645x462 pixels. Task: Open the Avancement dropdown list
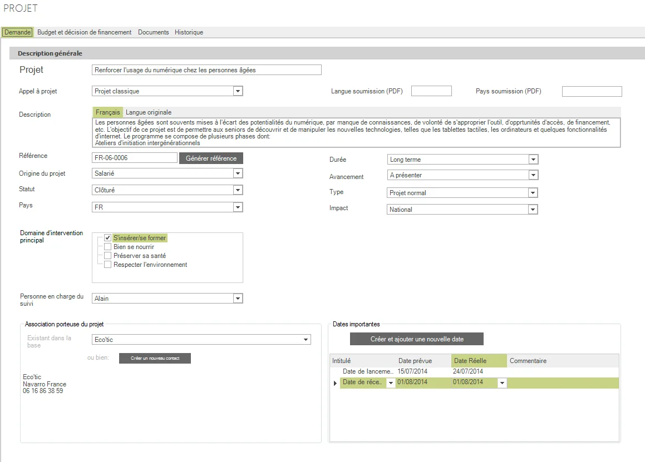[x=533, y=175]
